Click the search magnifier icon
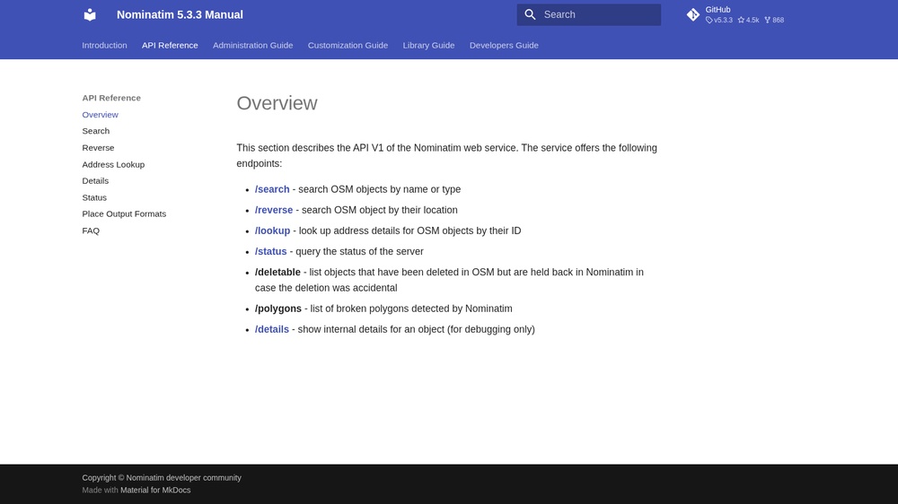Image resolution: width=898 pixels, height=504 pixels. click(x=531, y=15)
